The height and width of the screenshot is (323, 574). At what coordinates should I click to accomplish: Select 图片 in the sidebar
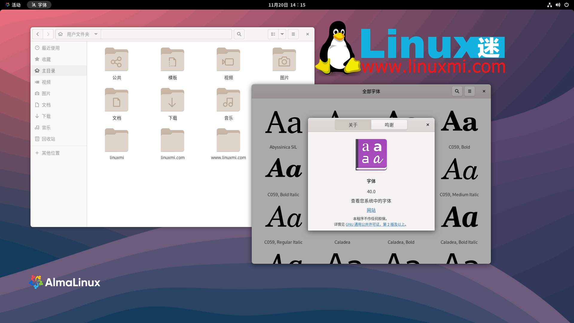[x=59, y=93]
